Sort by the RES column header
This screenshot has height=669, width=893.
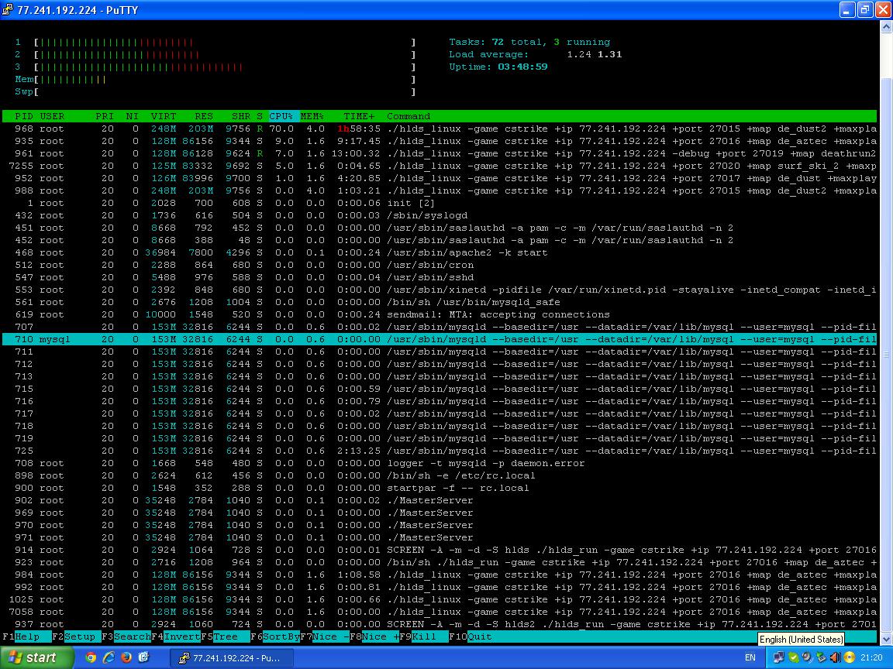point(204,116)
